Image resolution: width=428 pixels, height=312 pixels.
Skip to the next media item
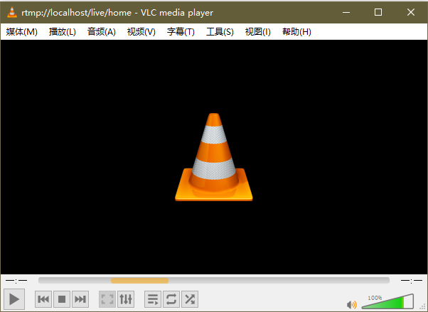pyautogui.click(x=80, y=299)
